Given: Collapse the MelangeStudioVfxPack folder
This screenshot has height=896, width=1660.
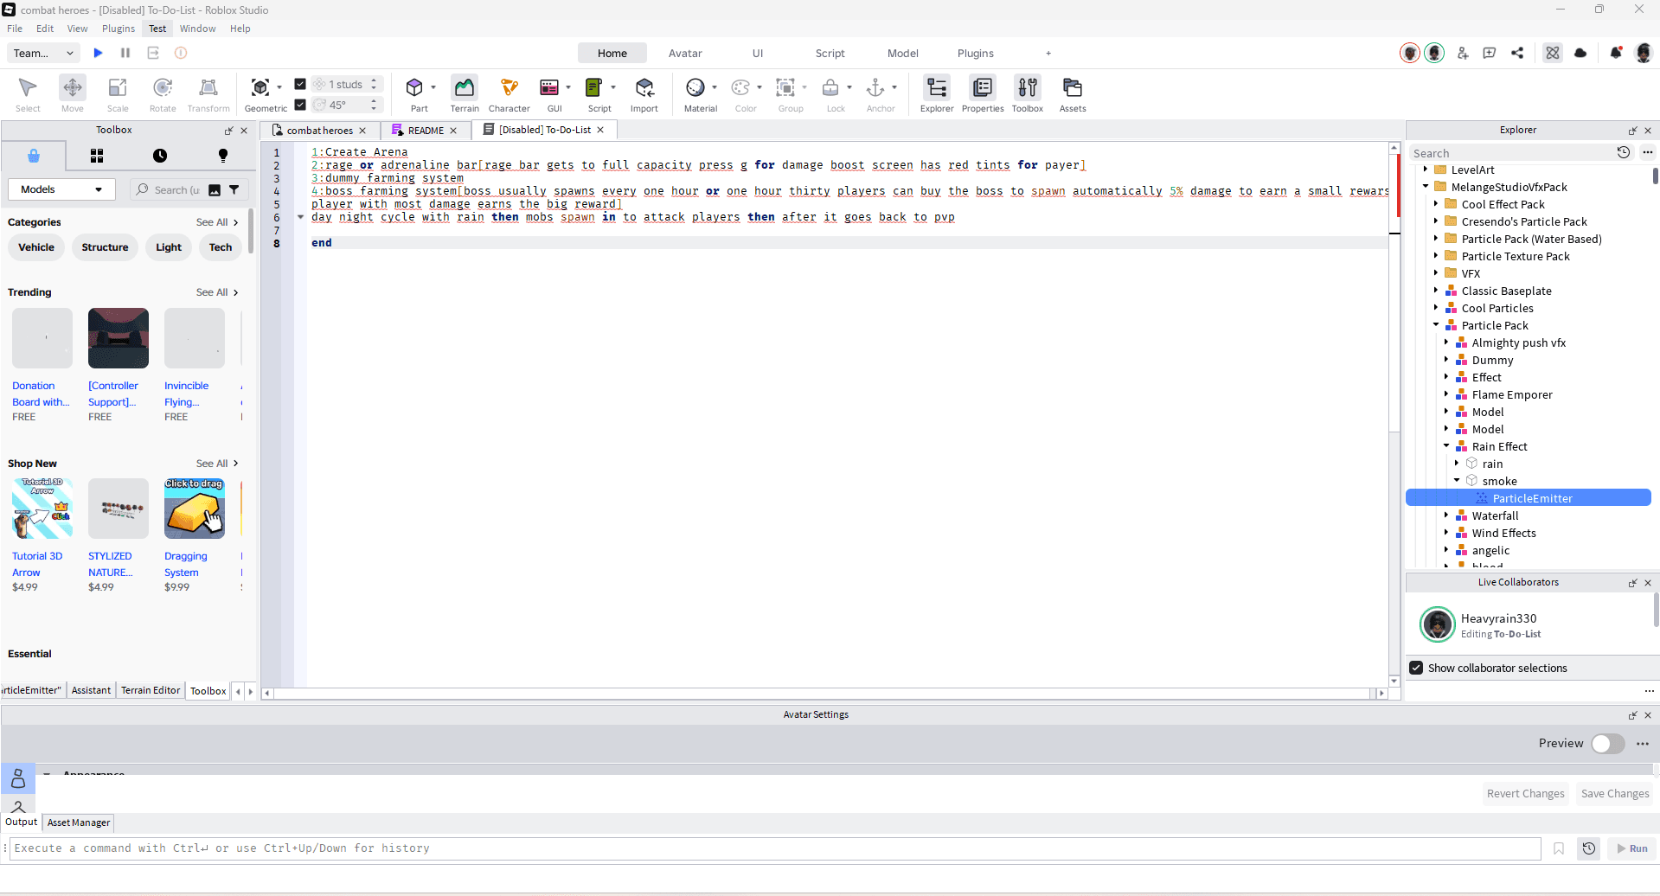Looking at the screenshot, I should coord(1426,187).
